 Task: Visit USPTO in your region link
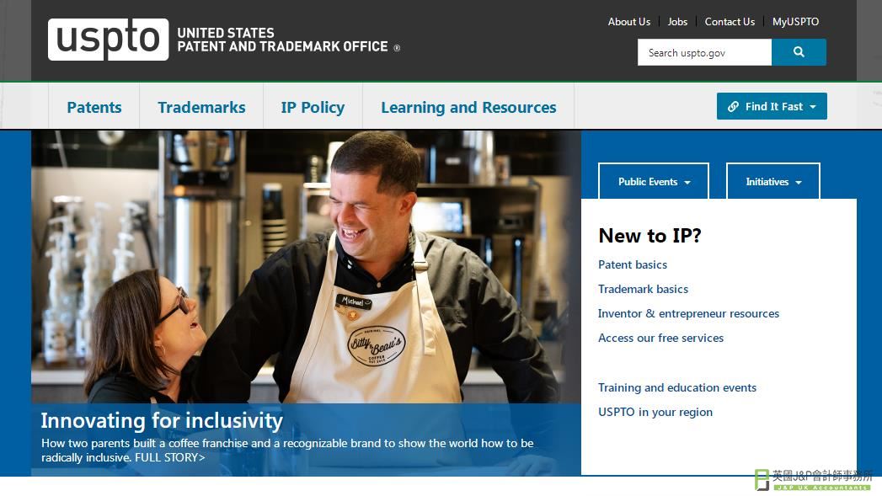coord(655,412)
